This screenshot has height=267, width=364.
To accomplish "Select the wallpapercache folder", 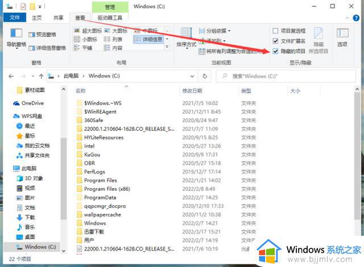I will [102, 214].
